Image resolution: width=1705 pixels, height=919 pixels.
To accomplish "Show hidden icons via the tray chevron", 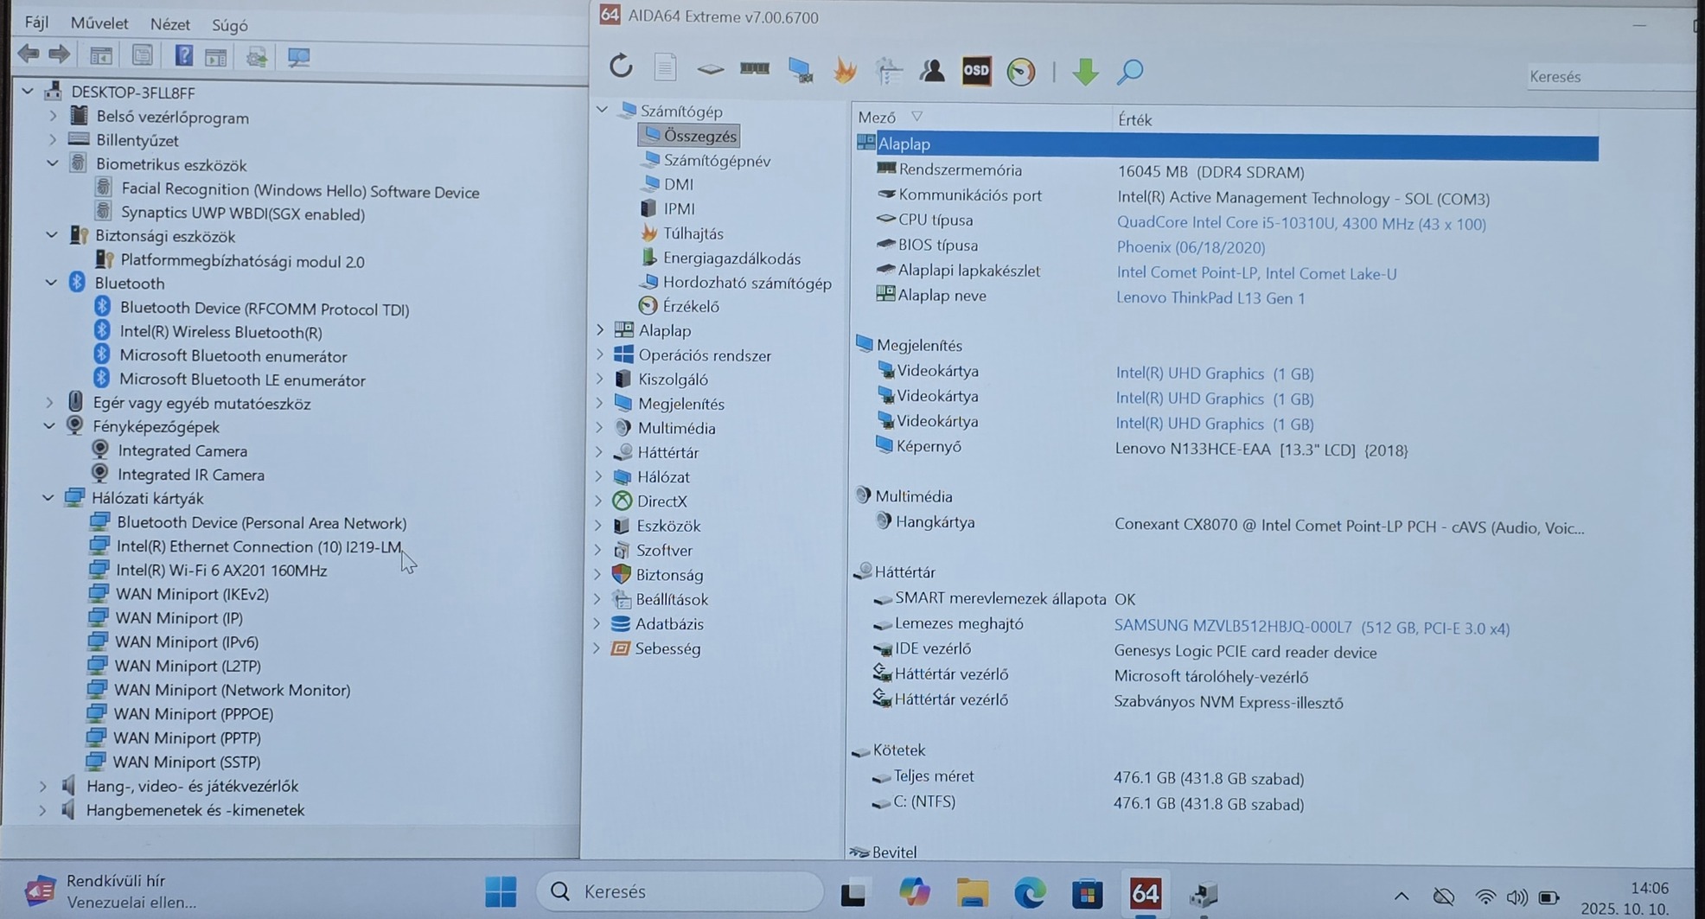I will click(1402, 897).
